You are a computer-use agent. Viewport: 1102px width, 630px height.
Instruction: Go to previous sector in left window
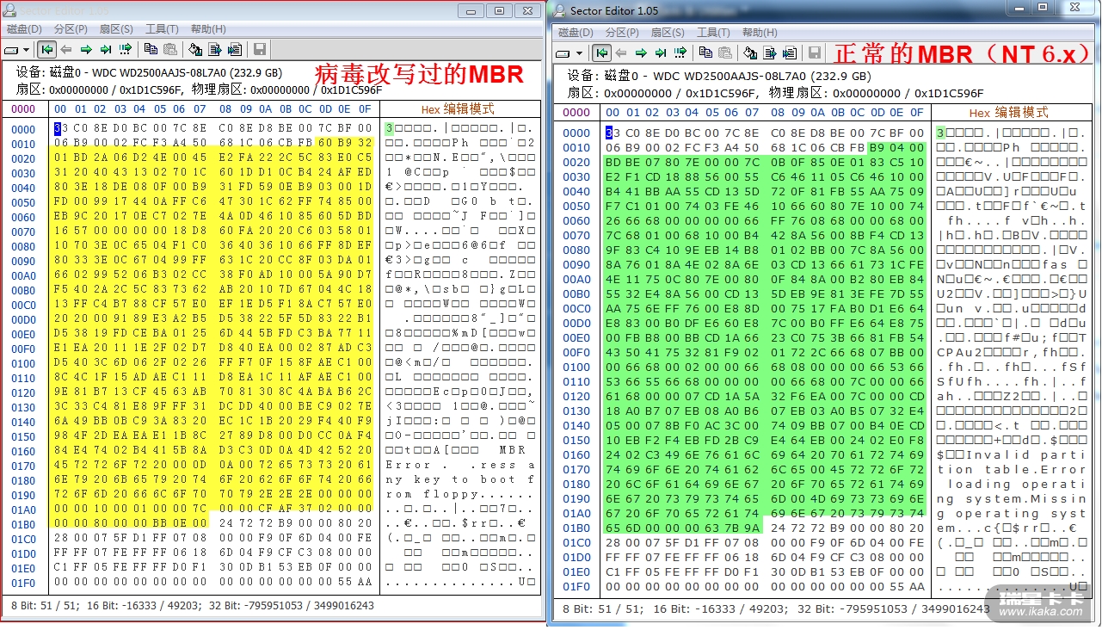66,50
